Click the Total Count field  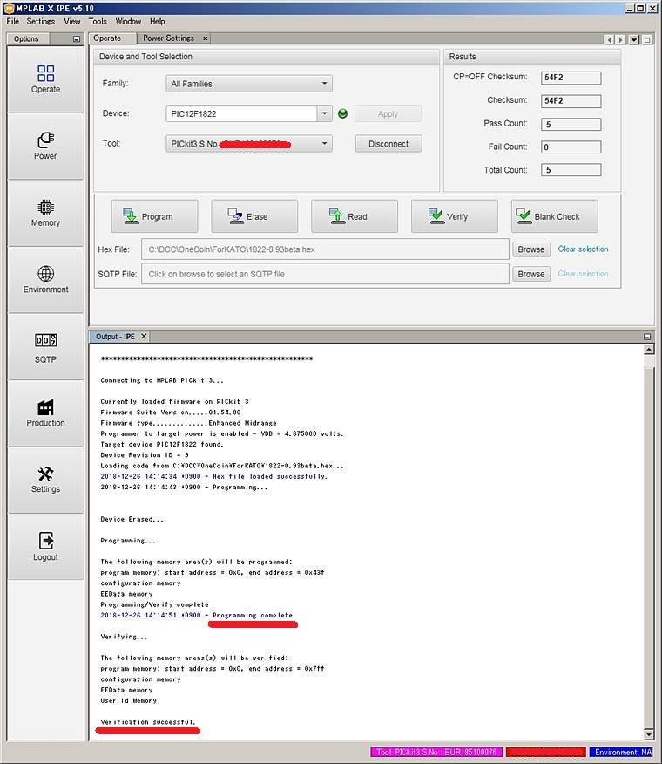click(x=571, y=170)
